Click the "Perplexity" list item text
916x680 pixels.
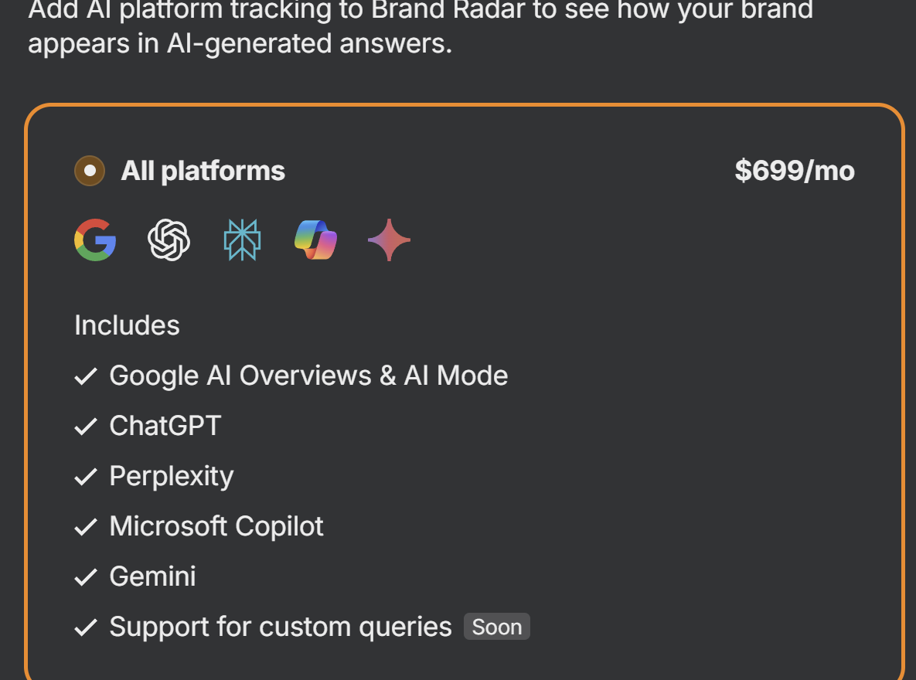tap(172, 476)
